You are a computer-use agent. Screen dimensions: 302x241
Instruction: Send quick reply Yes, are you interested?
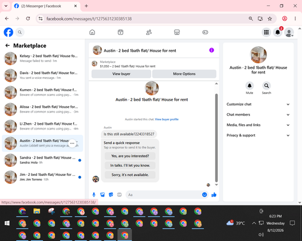[130, 156]
